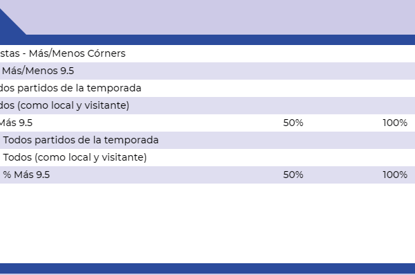
Task: Click 50% value in the '% Más 9.5' row
Action: (293, 175)
